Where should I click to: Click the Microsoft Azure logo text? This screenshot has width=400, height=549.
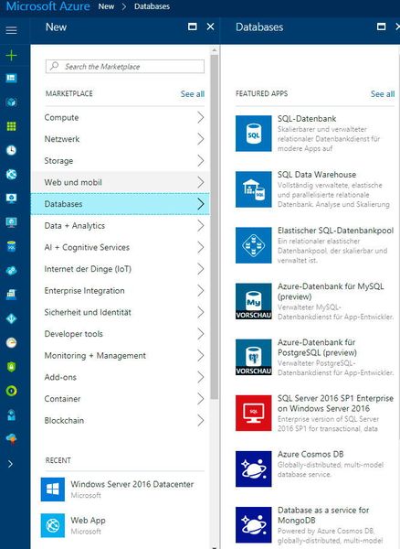47,6
